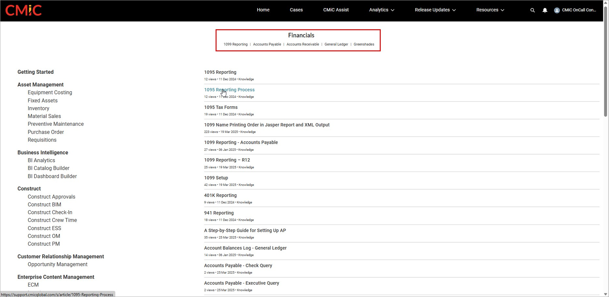
Task: Expand the Resources dropdown menu
Action: pyautogui.click(x=490, y=10)
